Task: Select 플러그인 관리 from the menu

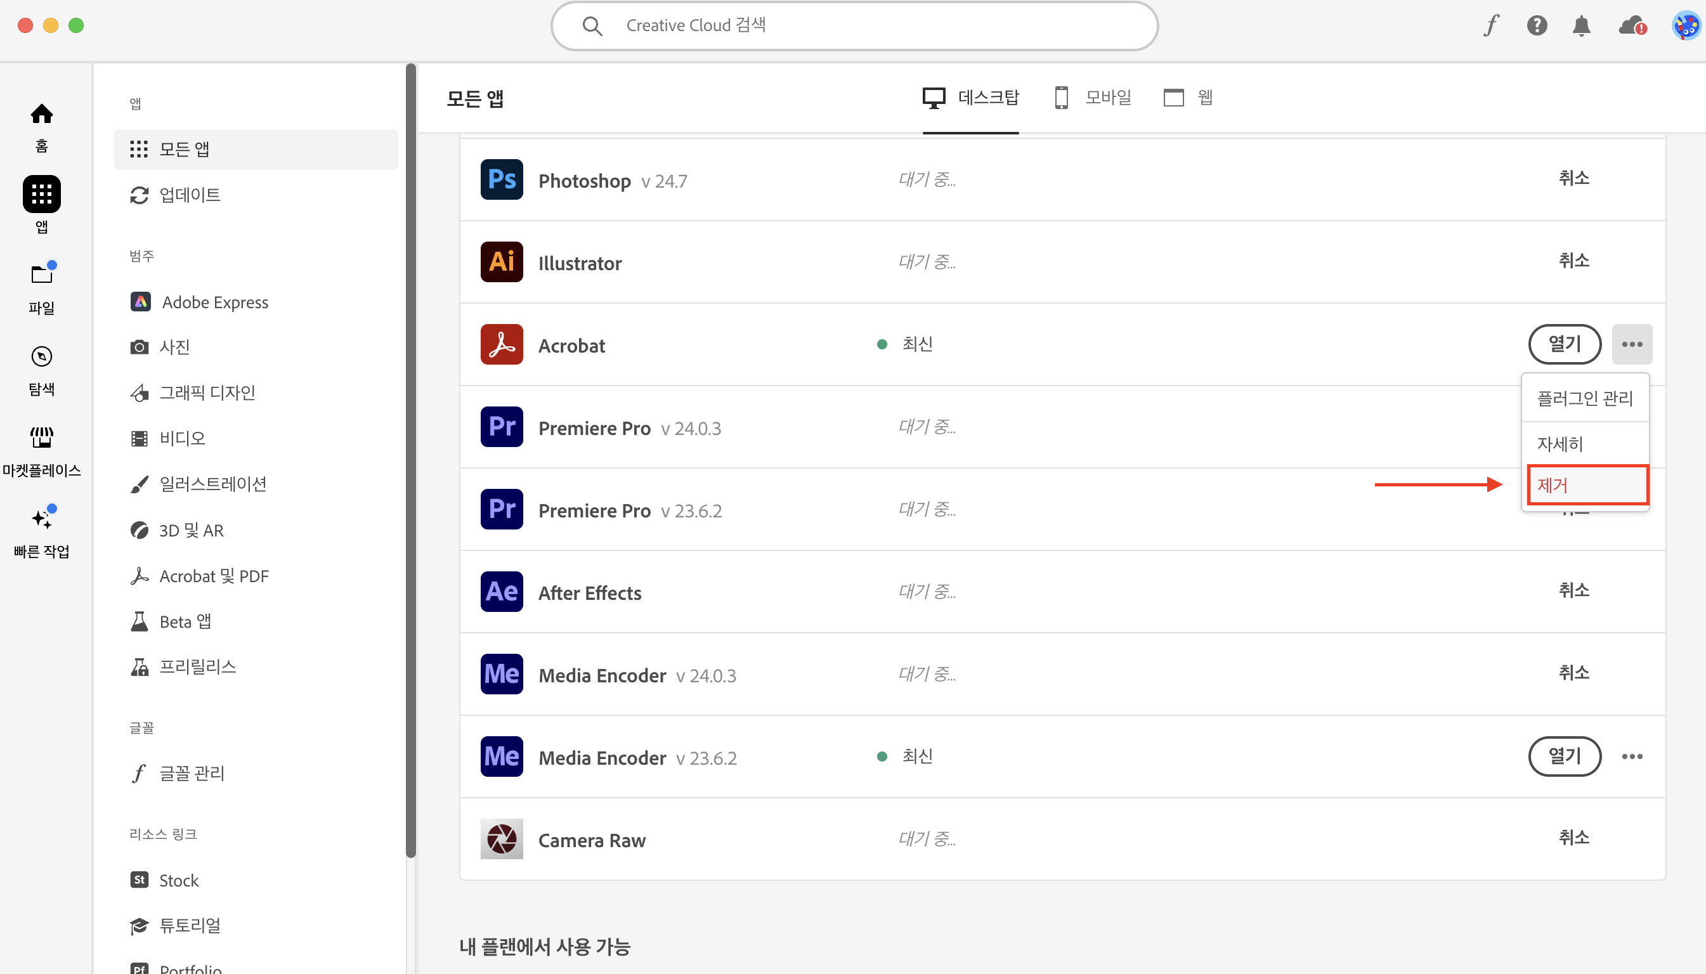Action: (1585, 398)
